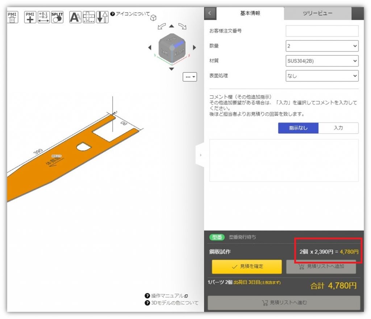371x319 pixels.
Task: Rotate view with right arrow beside cube
Action: click(x=194, y=47)
